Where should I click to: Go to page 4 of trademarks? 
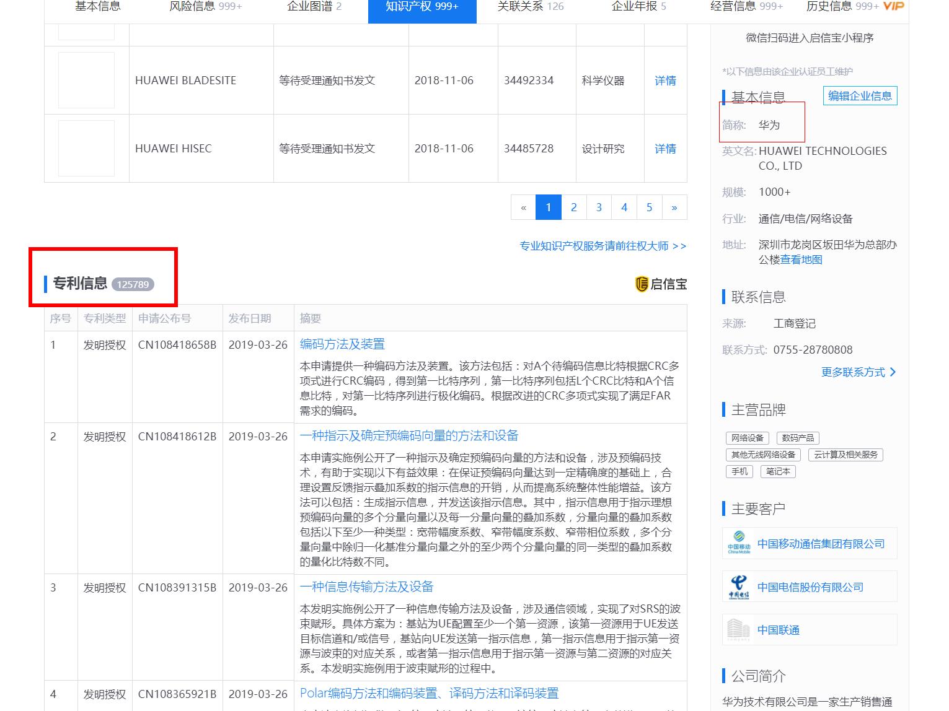[x=624, y=207]
